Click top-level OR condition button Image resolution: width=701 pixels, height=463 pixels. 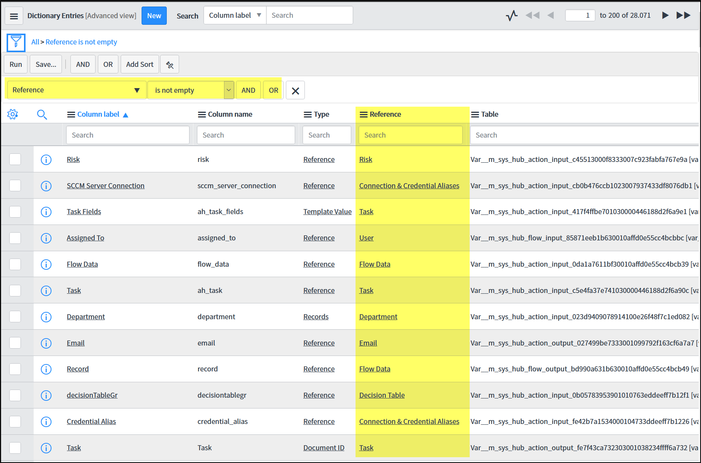108,65
